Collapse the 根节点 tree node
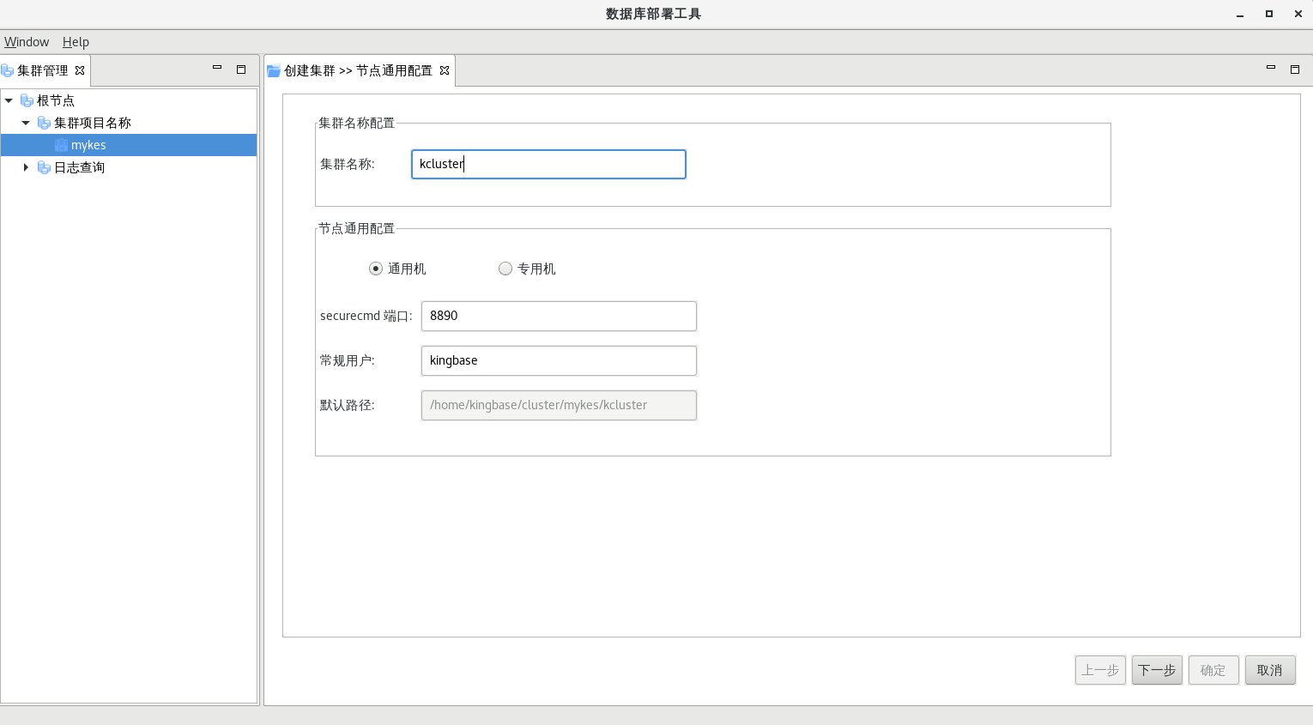 click(9, 100)
